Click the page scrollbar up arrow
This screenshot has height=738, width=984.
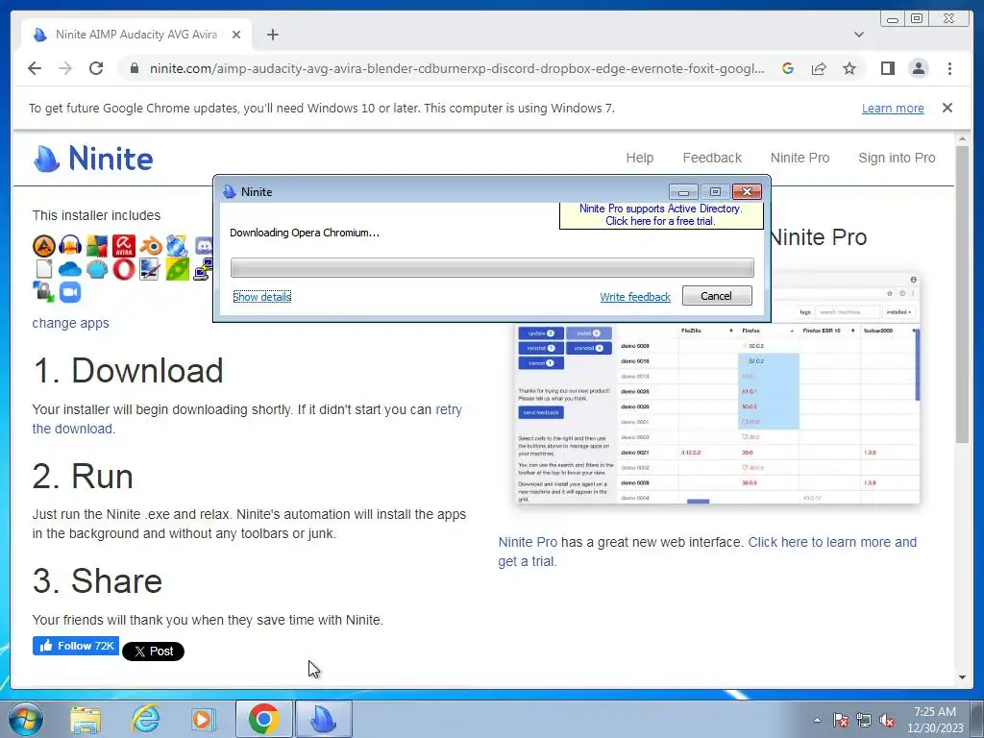tap(962, 138)
